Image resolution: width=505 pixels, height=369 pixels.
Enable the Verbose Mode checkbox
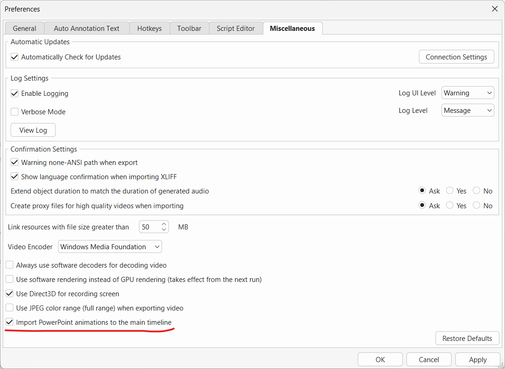tap(15, 112)
